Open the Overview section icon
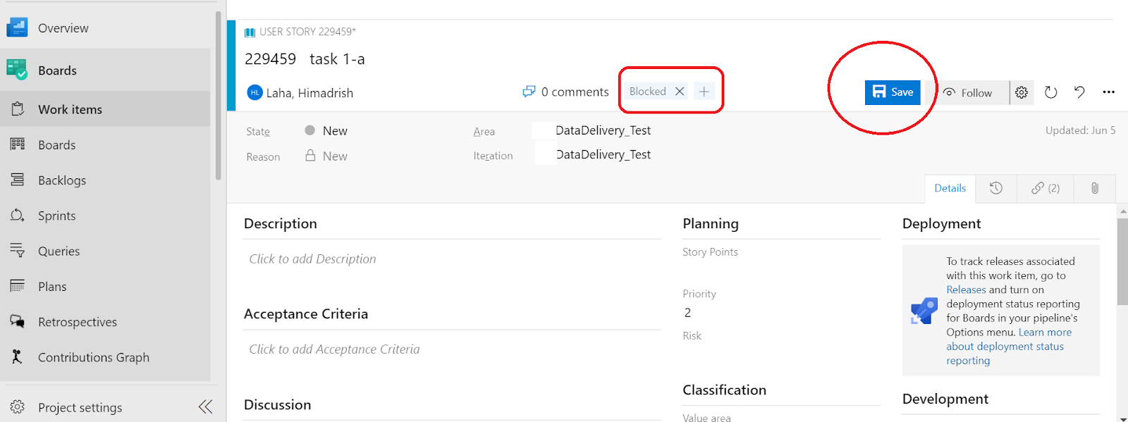This screenshot has height=422, width=1128. click(17, 27)
